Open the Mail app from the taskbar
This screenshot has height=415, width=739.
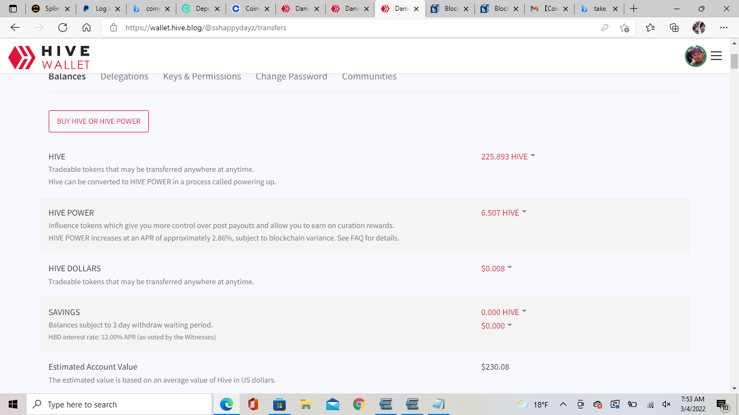tap(333, 404)
